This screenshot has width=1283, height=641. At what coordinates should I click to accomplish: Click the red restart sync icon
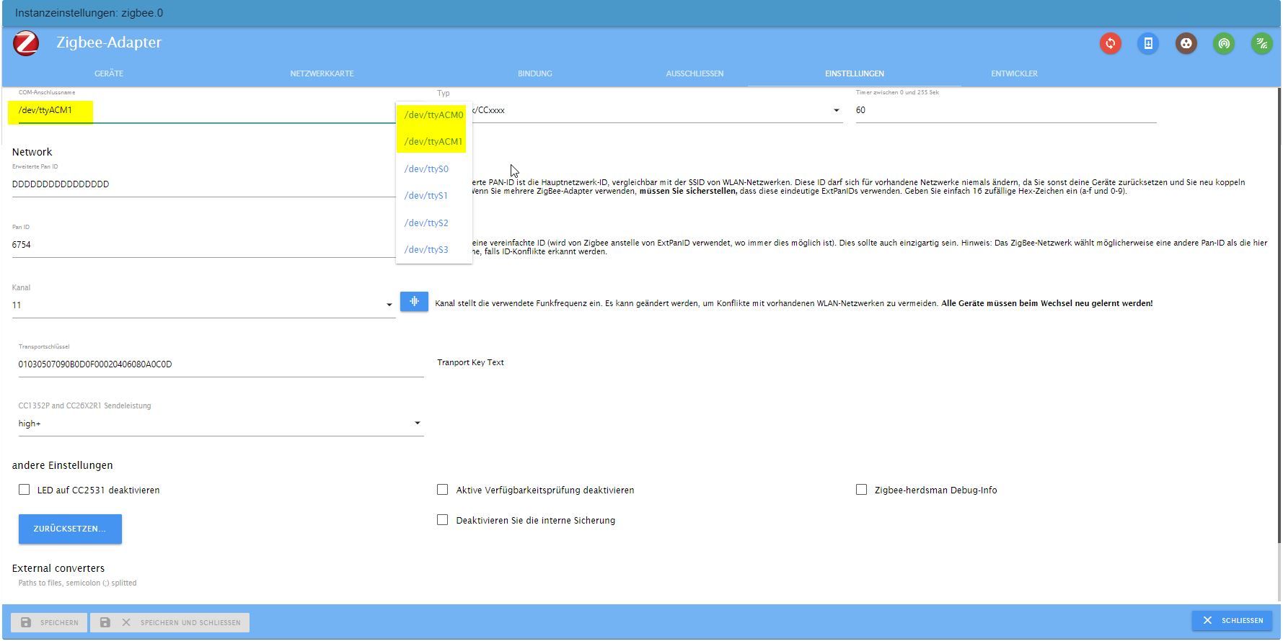point(1110,43)
